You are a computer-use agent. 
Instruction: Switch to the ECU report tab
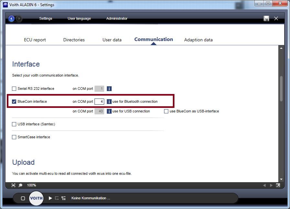35,40
